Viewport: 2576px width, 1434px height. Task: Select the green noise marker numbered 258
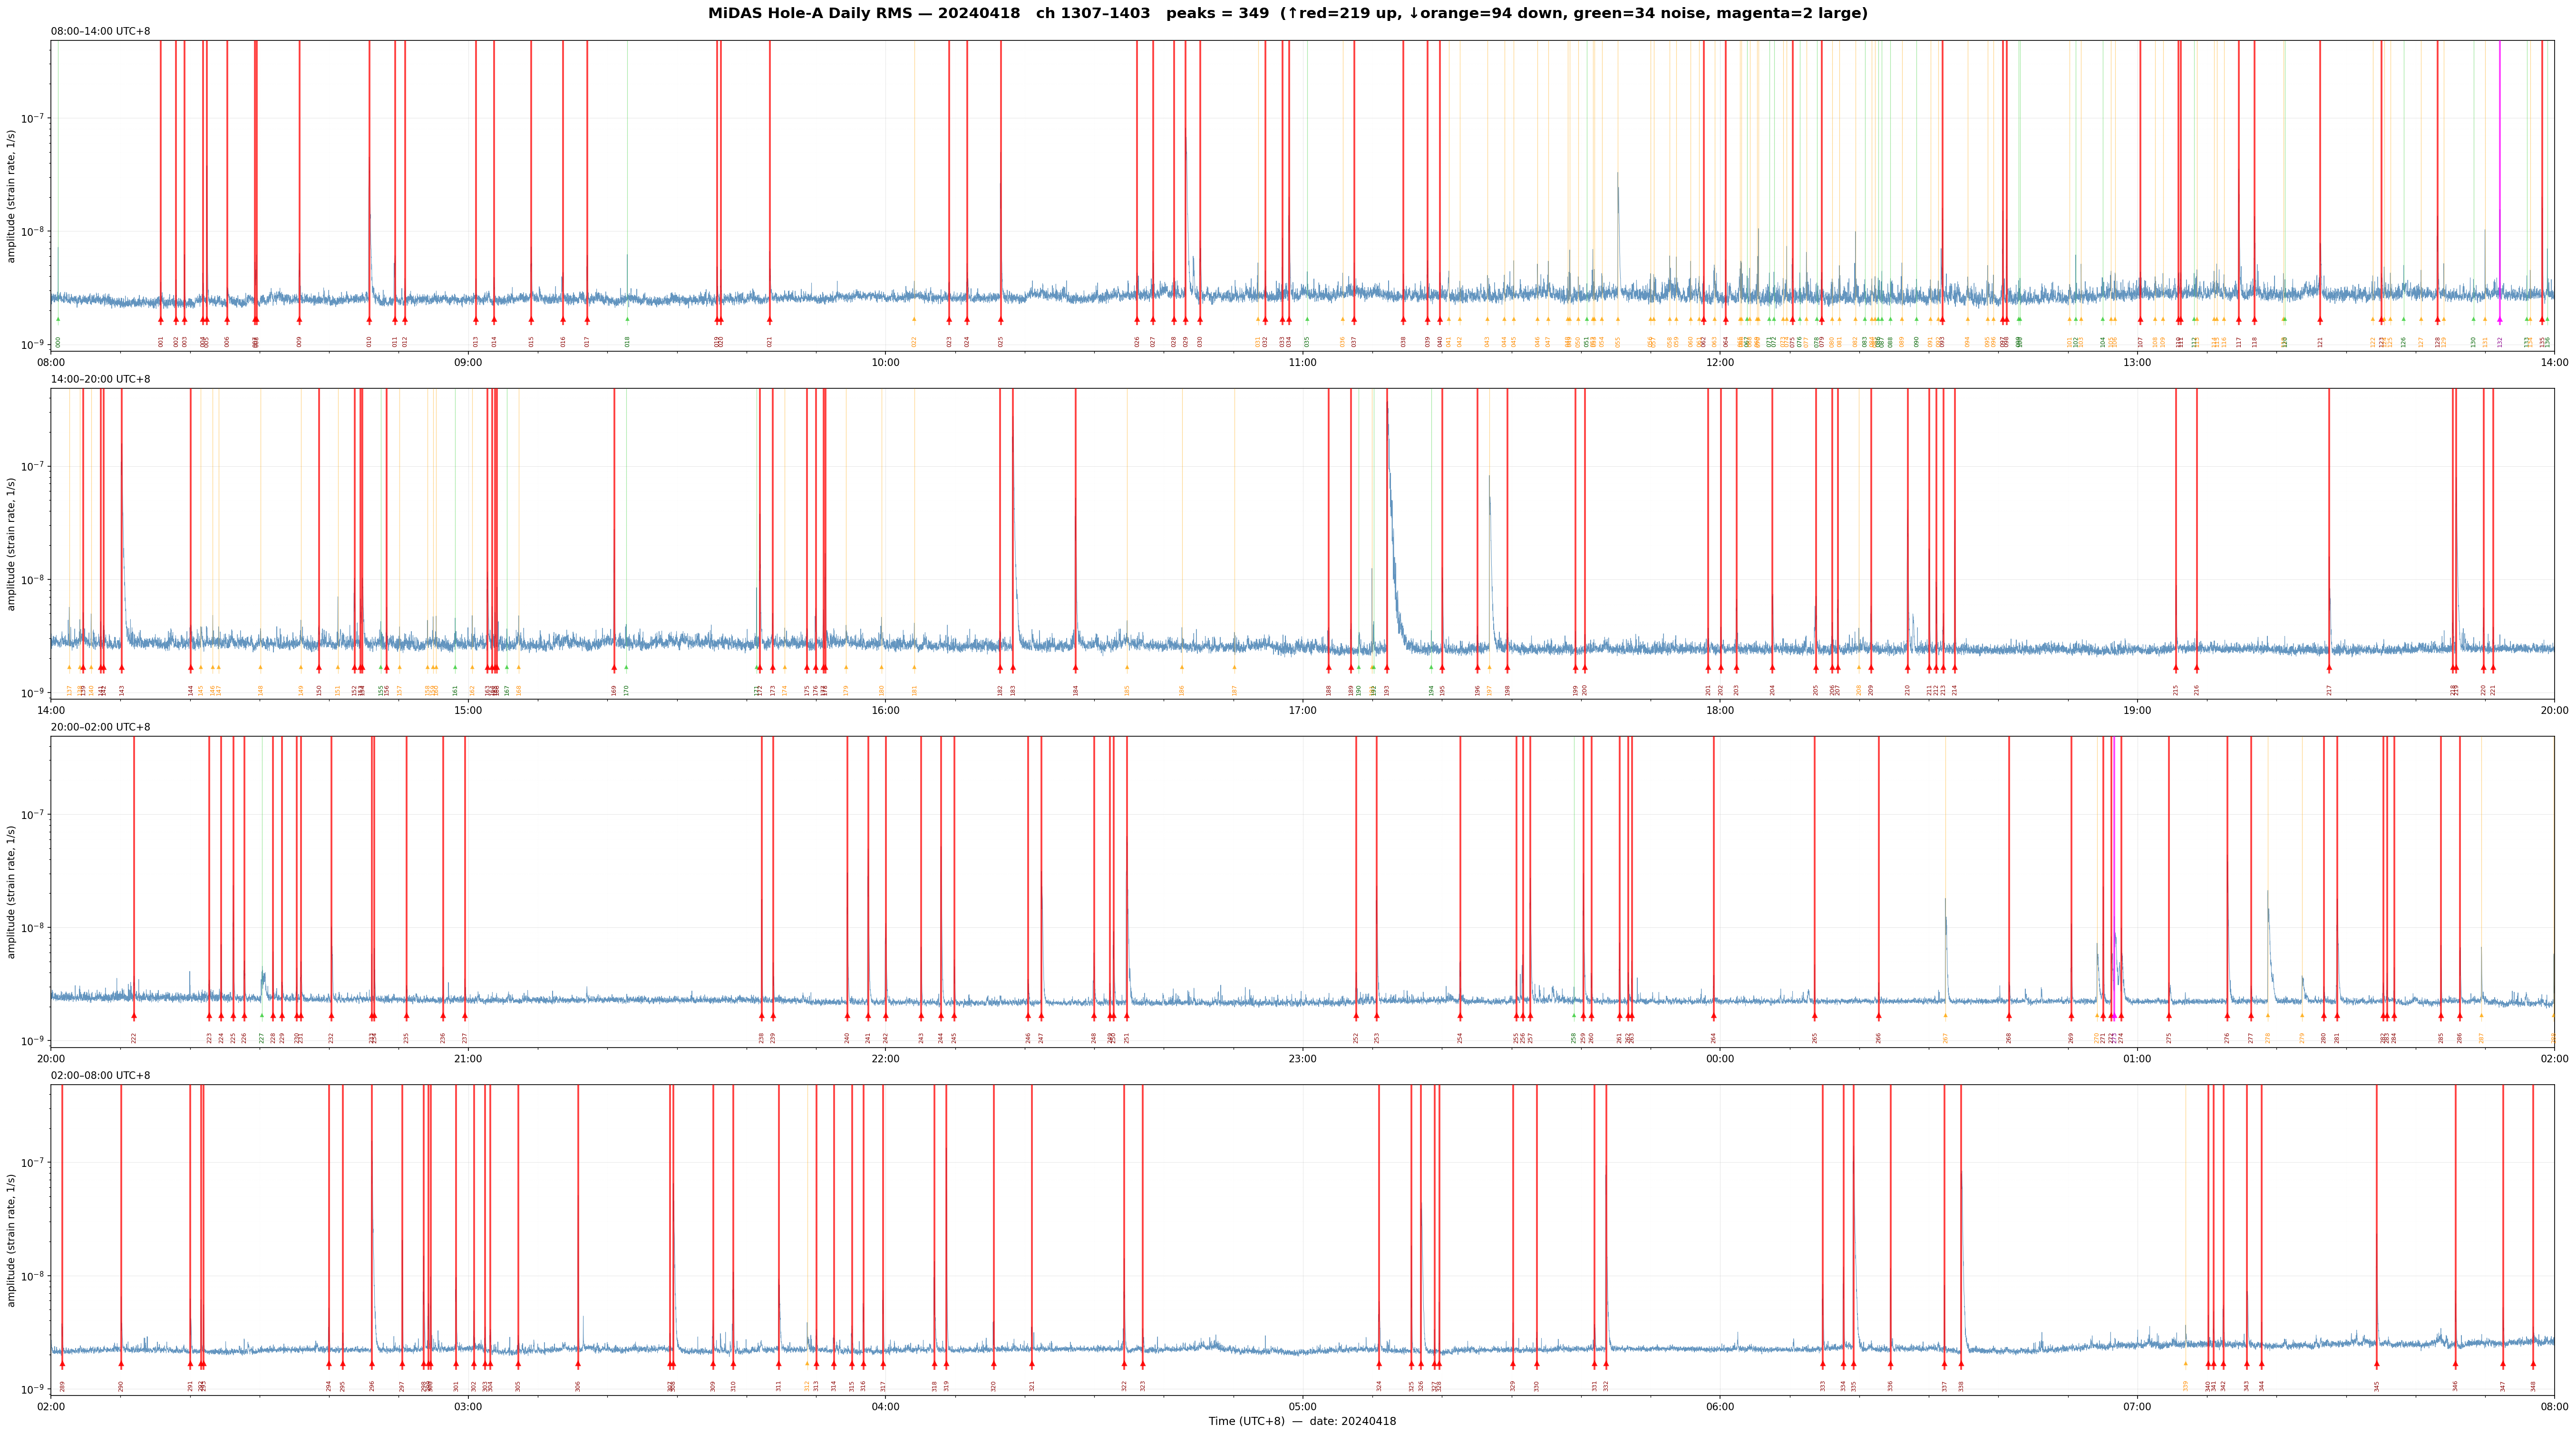[x=1574, y=1016]
